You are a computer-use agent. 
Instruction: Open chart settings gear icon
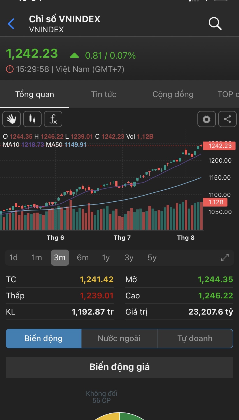tap(206, 119)
